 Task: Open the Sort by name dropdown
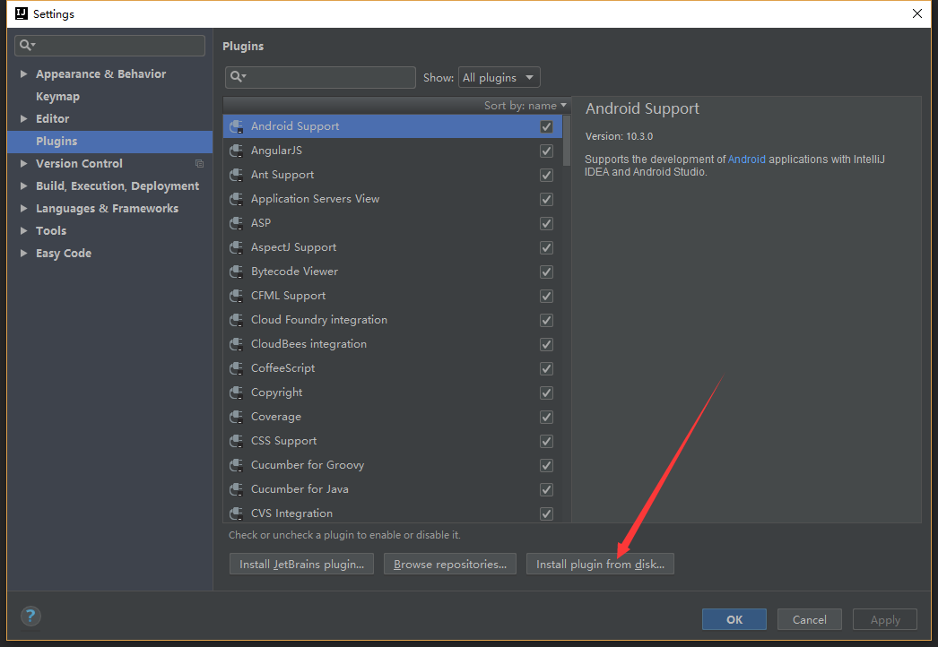525,105
